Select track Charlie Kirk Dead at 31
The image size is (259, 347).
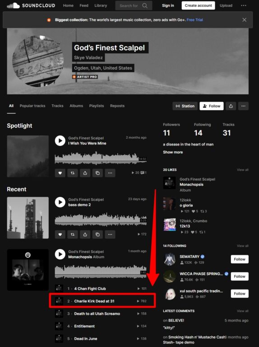point(102,301)
